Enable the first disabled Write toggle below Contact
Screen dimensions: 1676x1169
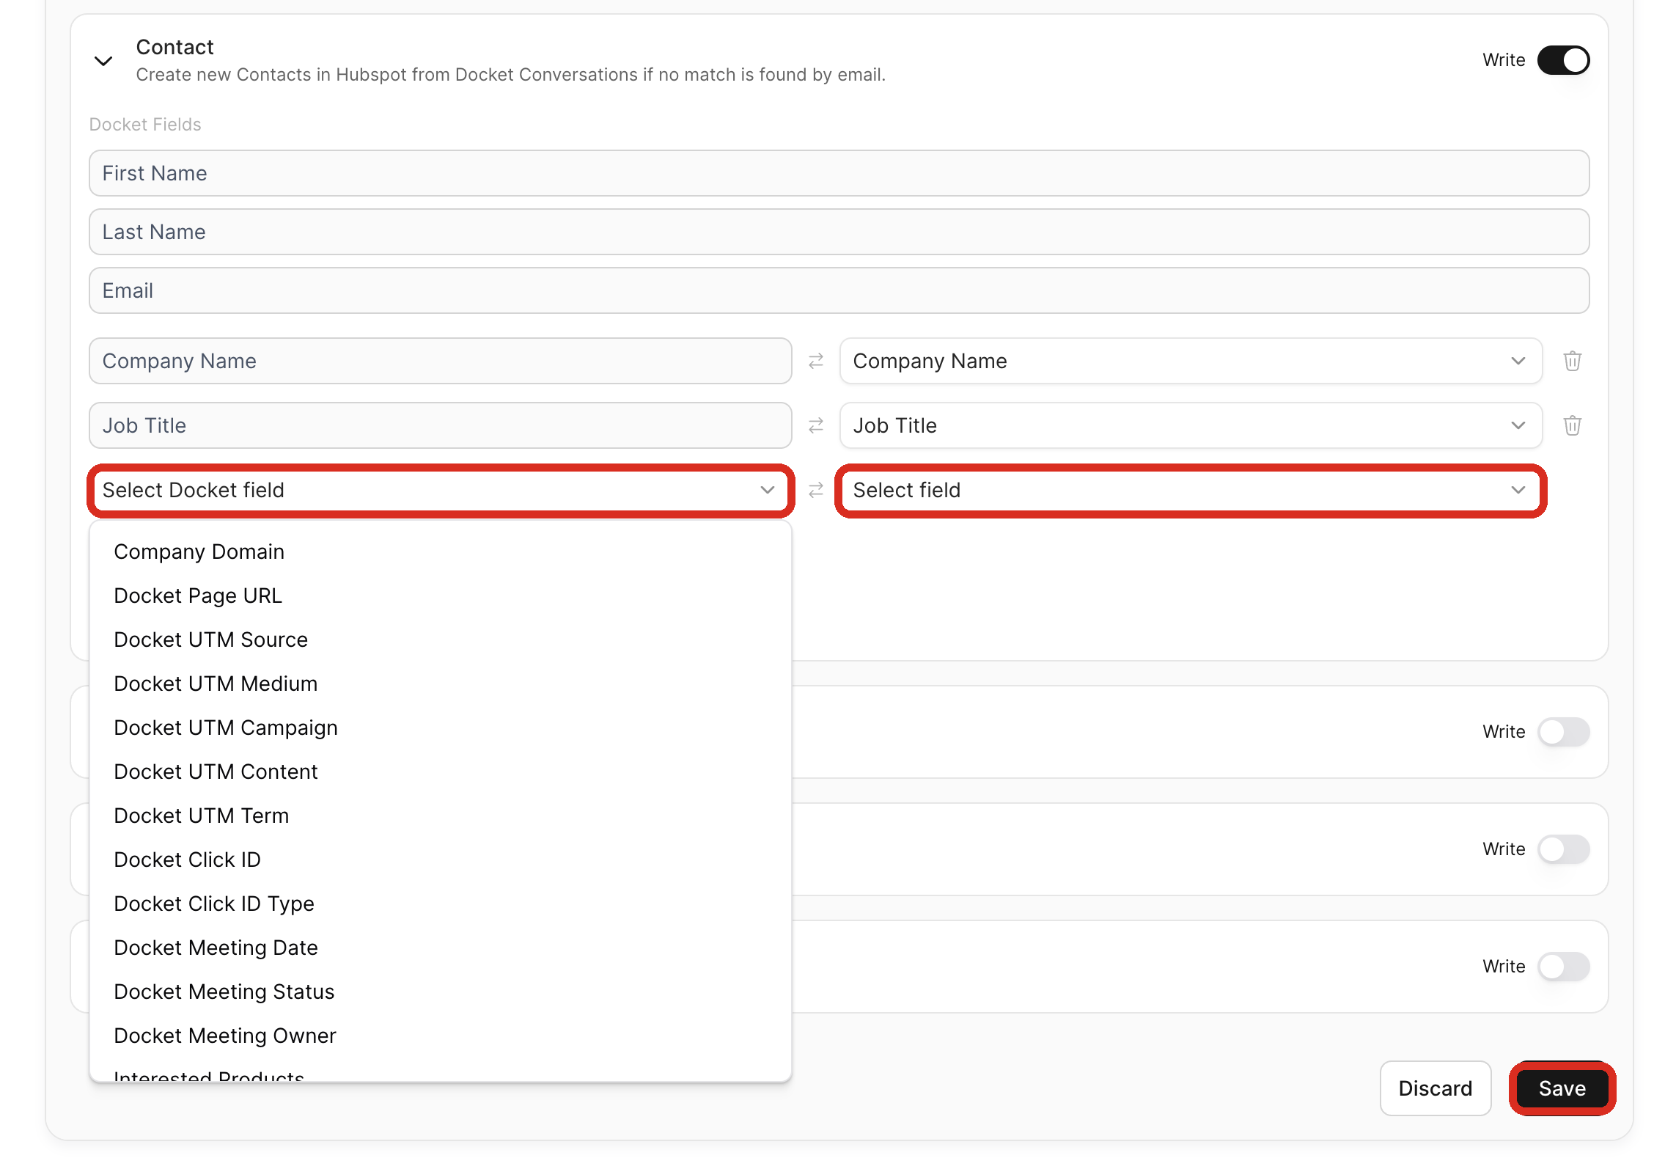coord(1563,732)
